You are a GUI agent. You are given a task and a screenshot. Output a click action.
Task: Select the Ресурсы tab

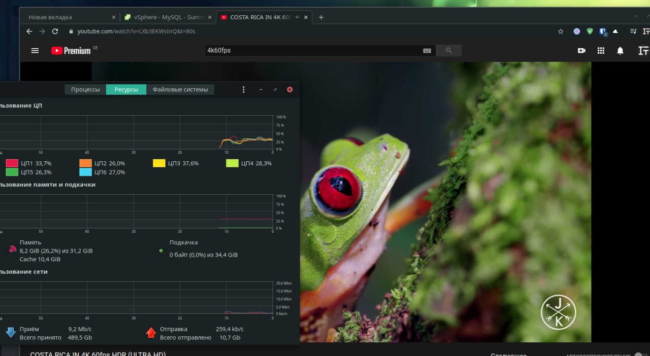(x=126, y=89)
